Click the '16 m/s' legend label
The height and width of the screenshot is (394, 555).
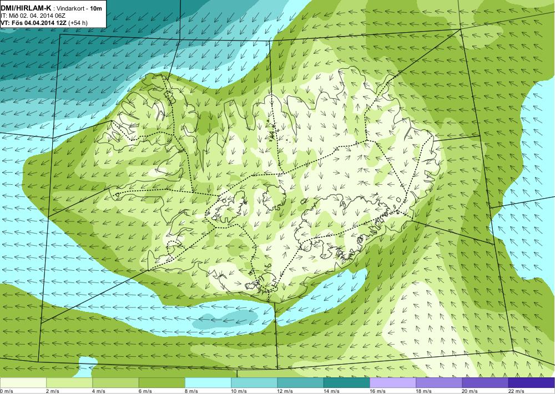coord(378,391)
